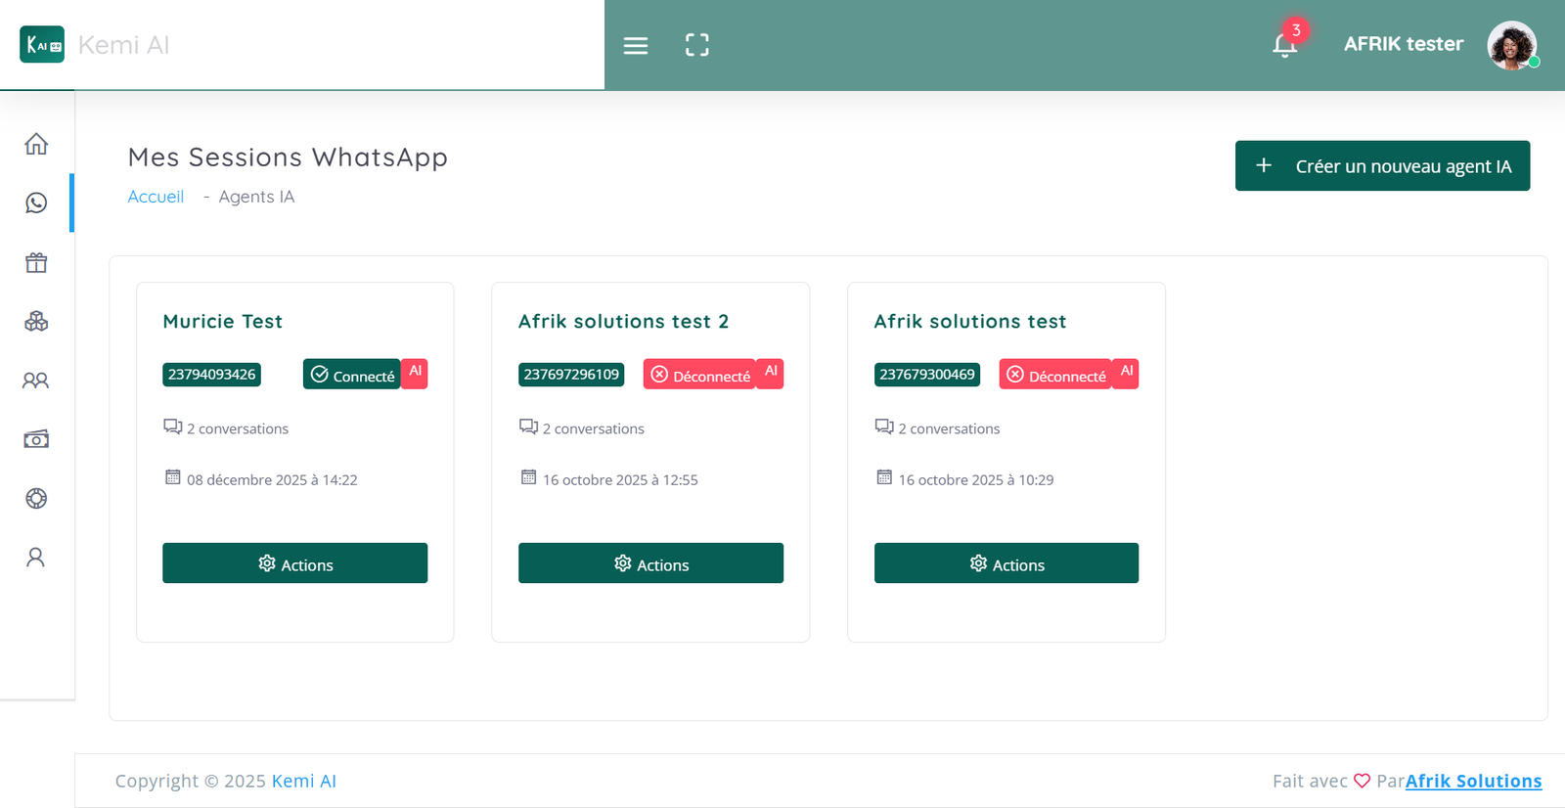This screenshot has width=1565, height=808.
Task: Click the stacked cubes sidebar icon
Action: point(36,321)
